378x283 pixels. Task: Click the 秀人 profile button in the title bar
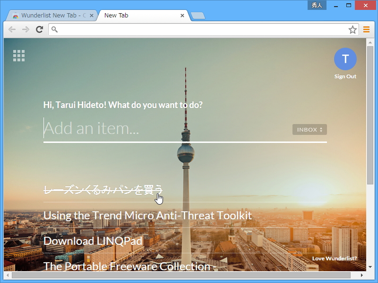coord(317,5)
